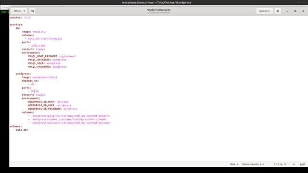
Task: Open the gedit hamburger menu
Action: (278, 11)
